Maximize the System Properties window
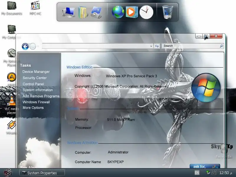Screen dimensions: 236x177 click(206, 36)
